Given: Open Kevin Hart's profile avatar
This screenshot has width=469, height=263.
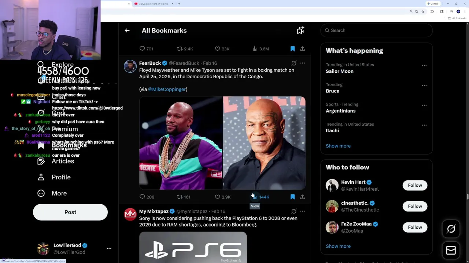Looking at the screenshot, I should 332,185.
